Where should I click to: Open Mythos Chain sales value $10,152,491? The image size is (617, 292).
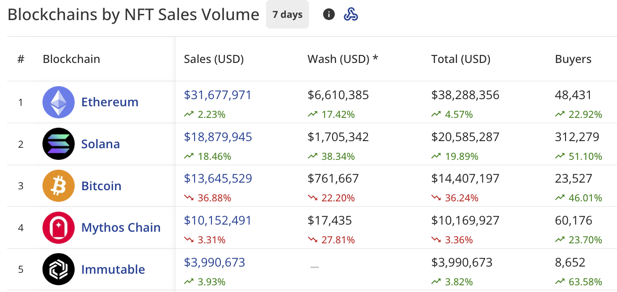point(218,221)
